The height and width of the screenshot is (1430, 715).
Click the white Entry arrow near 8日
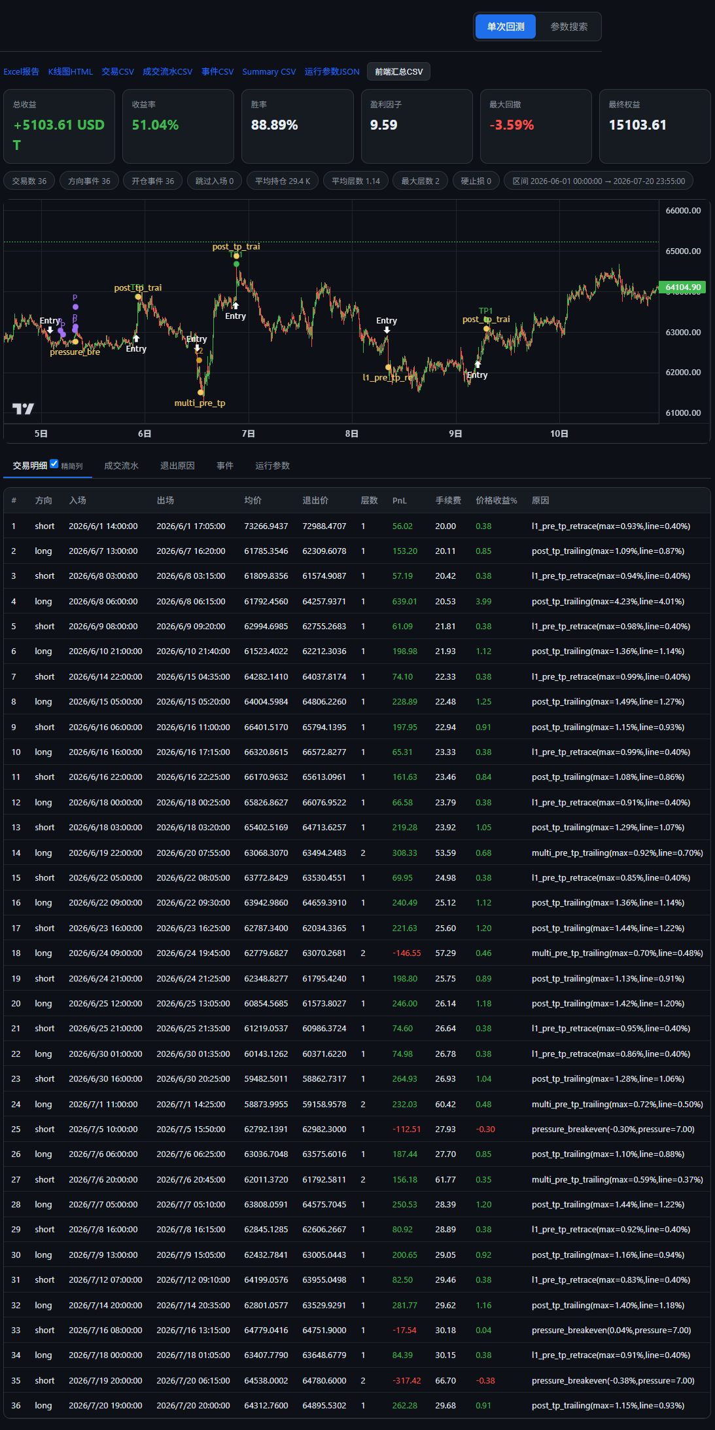(387, 330)
